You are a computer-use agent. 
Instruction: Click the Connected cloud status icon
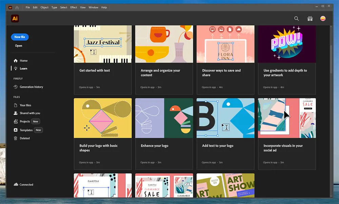(16, 184)
